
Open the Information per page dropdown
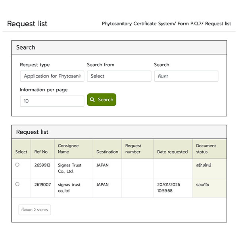(52, 101)
